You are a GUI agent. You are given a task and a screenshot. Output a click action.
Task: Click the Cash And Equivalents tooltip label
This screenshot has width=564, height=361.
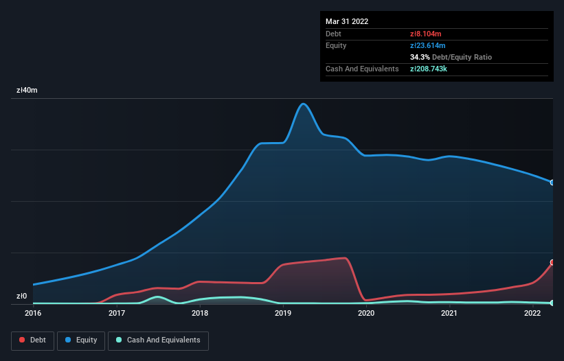[362, 69]
